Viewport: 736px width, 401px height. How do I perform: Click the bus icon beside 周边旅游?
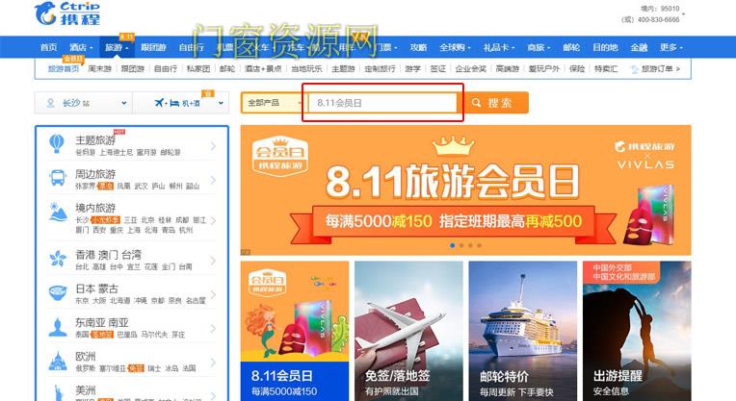58,178
